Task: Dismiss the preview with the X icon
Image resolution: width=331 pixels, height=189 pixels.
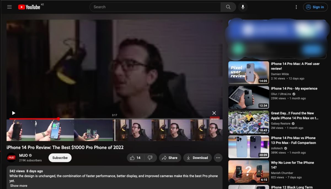Action: click(214, 113)
